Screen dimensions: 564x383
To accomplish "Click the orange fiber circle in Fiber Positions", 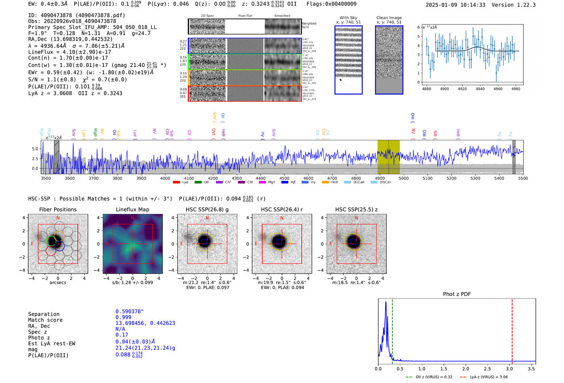I will (x=59, y=236).
